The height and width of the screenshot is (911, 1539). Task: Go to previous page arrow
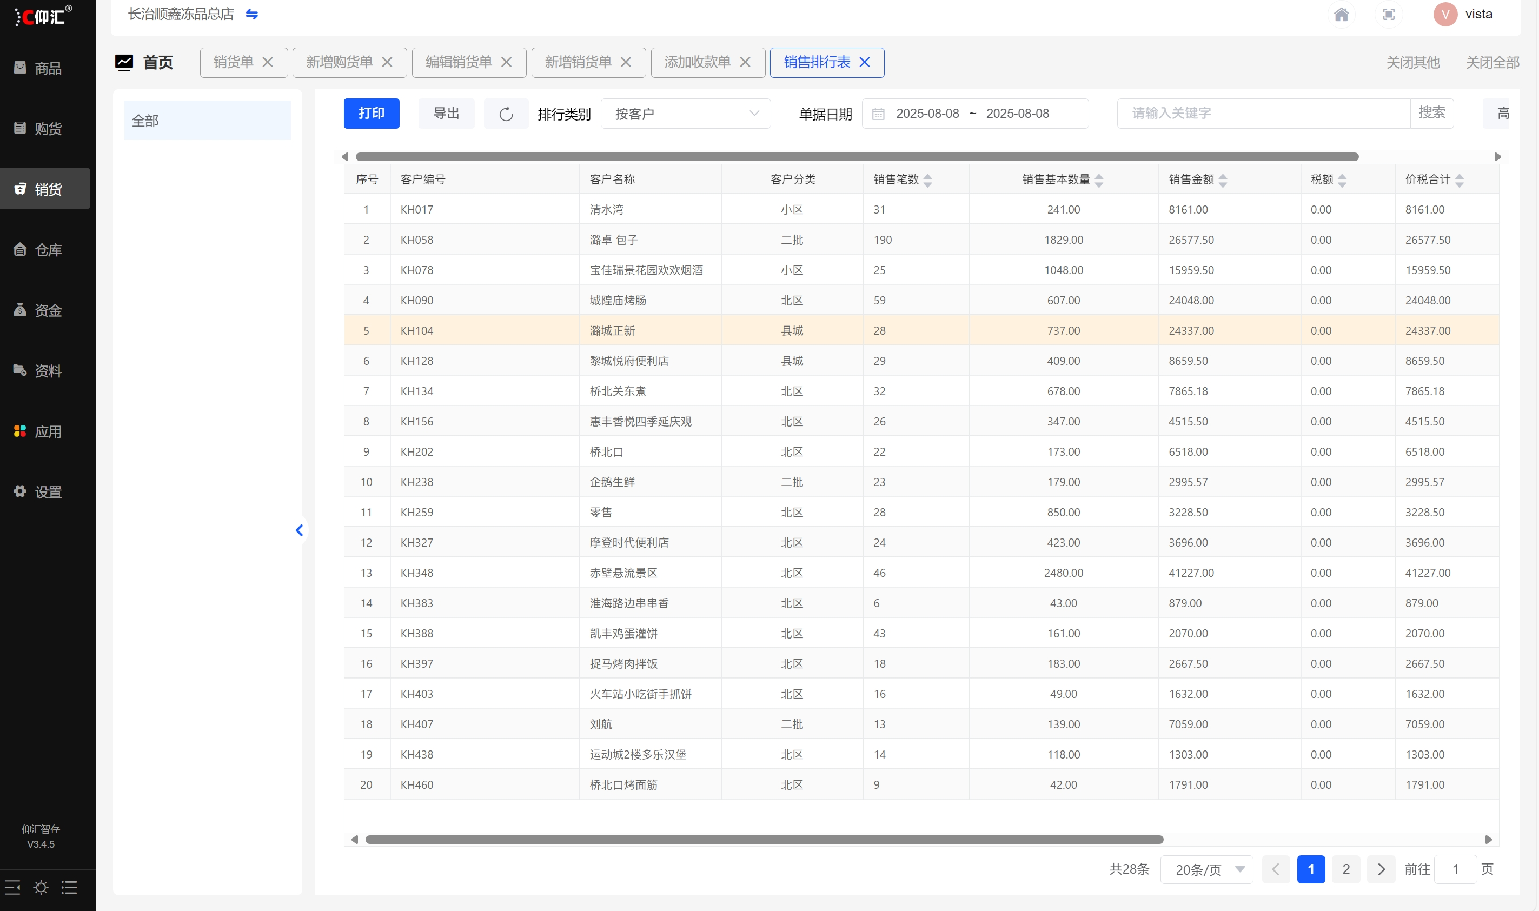click(1276, 869)
